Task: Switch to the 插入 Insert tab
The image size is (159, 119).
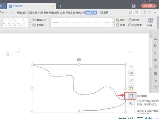Action: pos(25,13)
